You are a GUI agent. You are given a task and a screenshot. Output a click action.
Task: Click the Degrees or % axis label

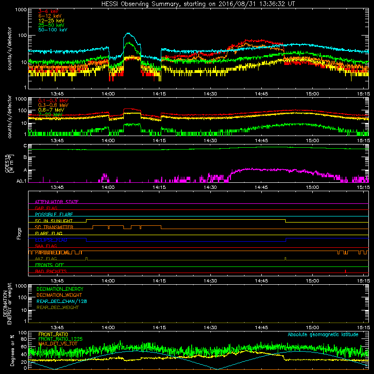[12, 350]
